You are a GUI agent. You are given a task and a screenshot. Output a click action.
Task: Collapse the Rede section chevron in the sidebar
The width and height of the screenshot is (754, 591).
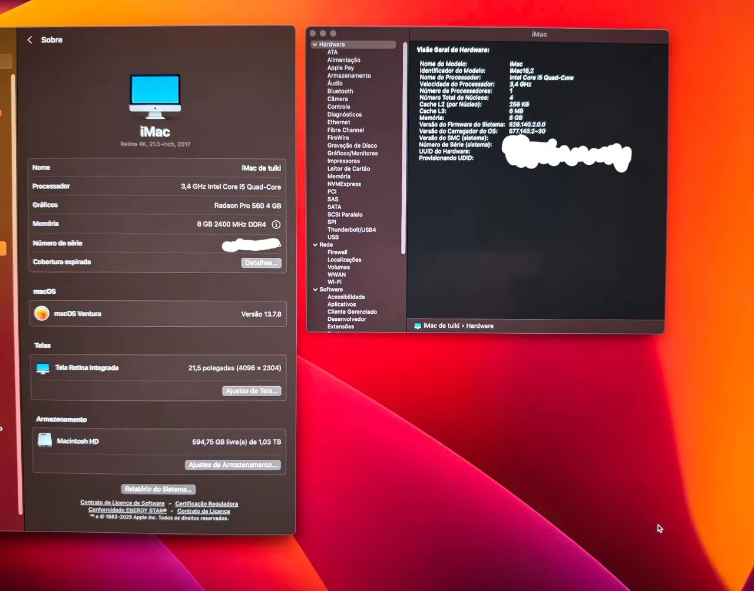pyautogui.click(x=315, y=245)
